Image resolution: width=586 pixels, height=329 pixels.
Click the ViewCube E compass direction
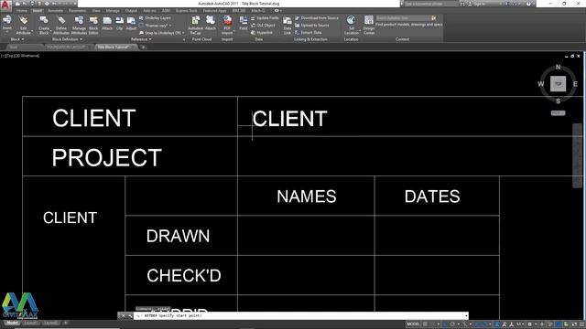click(575, 84)
